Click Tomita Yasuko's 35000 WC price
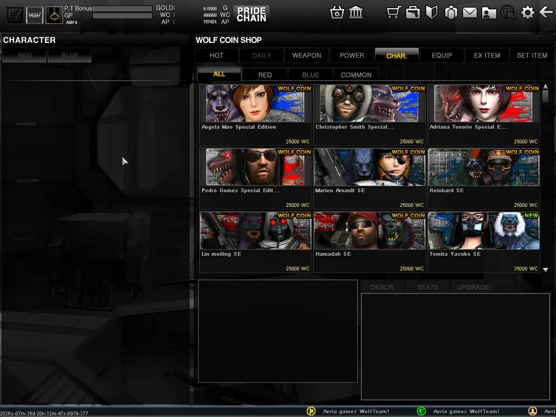This screenshot has height=417, width=556. coord(526,268)
